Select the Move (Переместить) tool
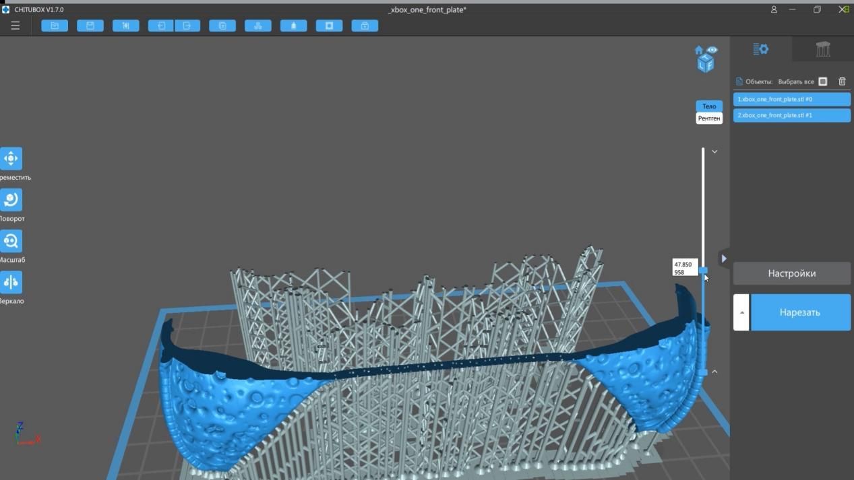 (x=11, y=159)
